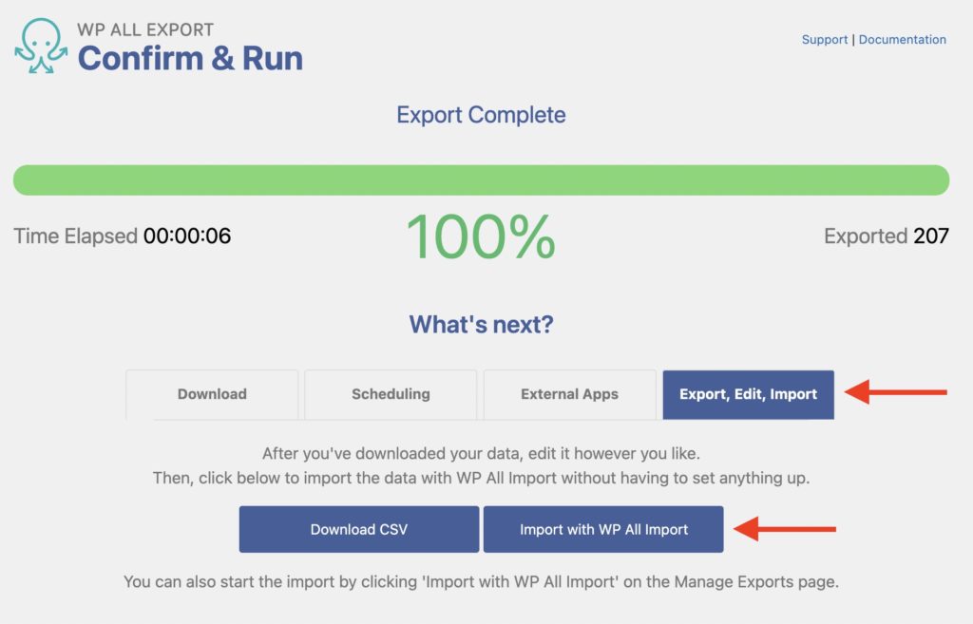Switch to the Scheduling tab

(390, 394)
